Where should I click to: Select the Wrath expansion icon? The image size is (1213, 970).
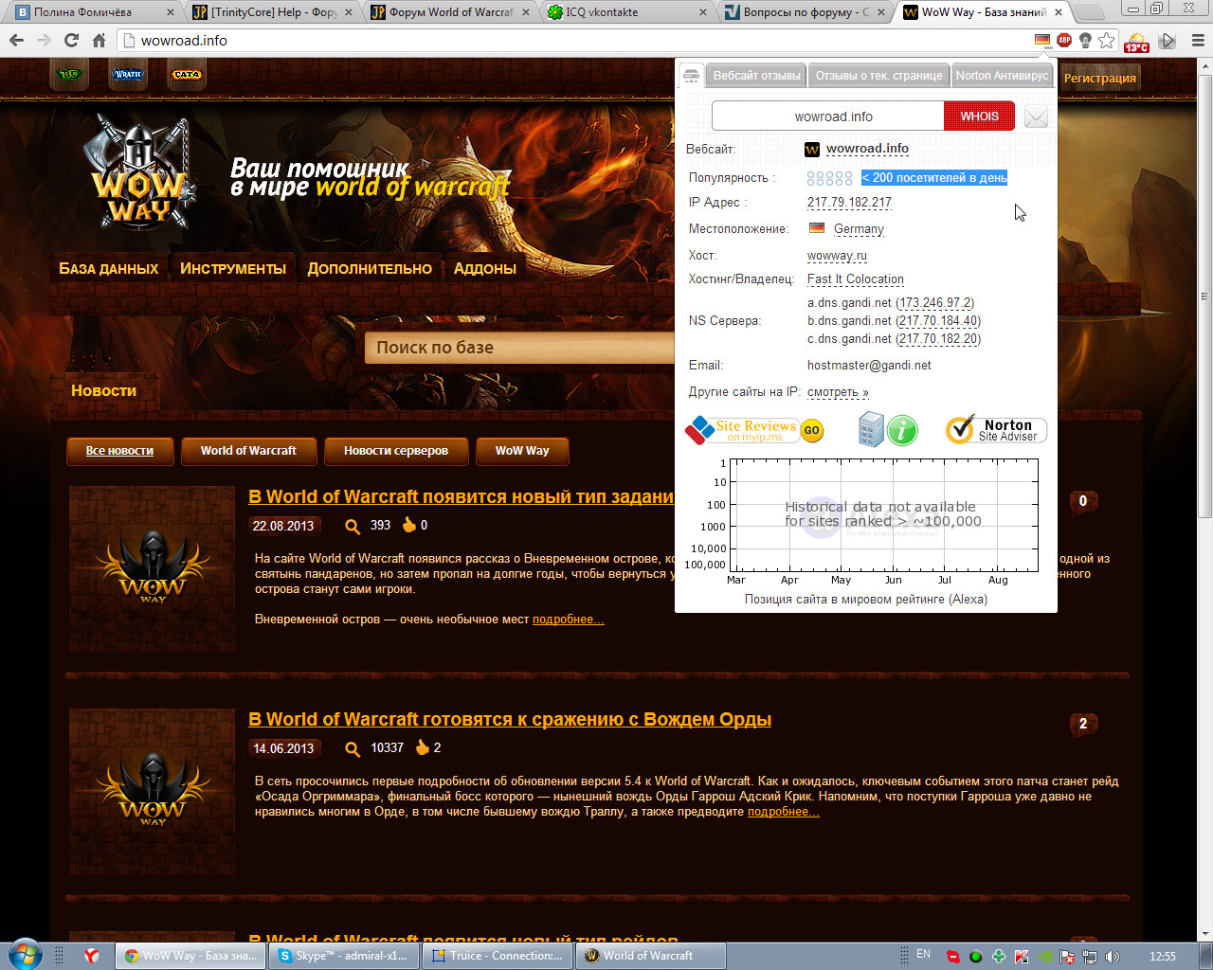[x=128, y=74]
